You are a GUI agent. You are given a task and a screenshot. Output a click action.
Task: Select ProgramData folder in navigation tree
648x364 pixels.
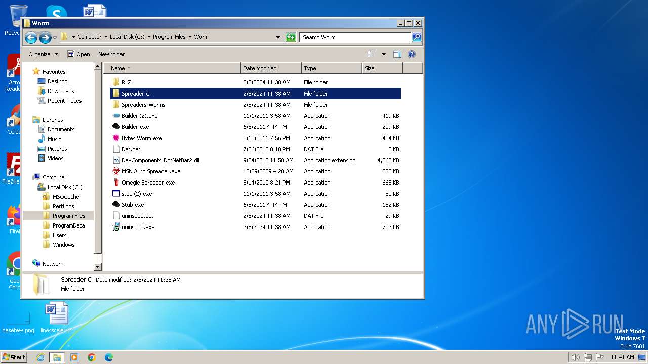point(68,225)
